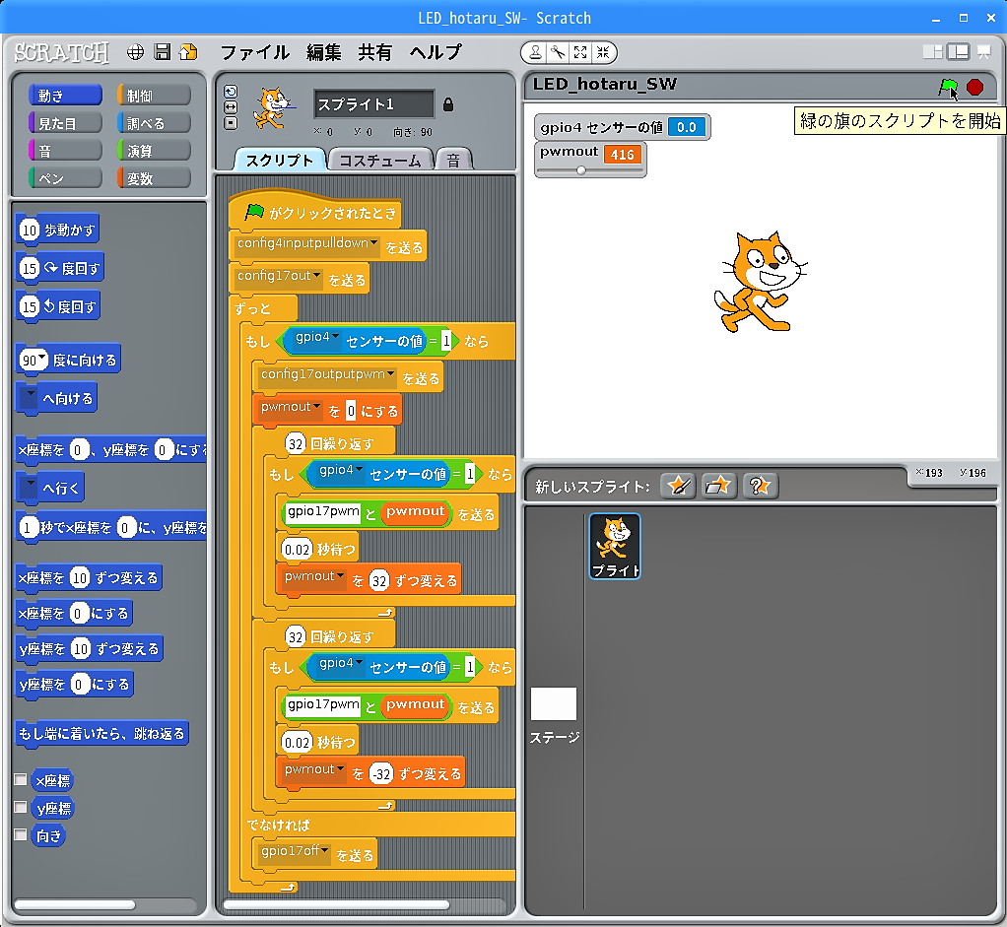Click the sprite preview cat image
Screen dimensions: 1007x927
(x=273, y=107)
